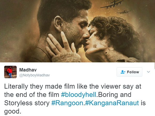Open the @NotyboyMadhav handle
The height and width of the screenshot is (116, 155).
[x=35, y=75]
